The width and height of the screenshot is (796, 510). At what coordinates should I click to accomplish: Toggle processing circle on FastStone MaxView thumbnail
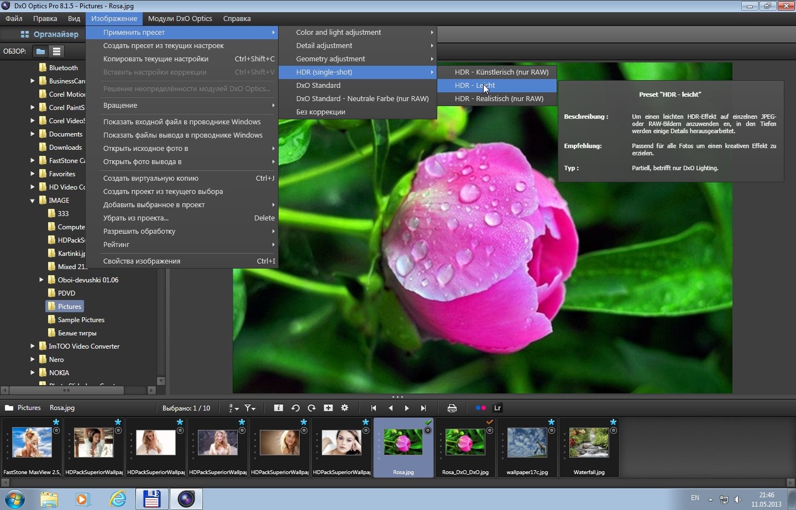point(56,430)
